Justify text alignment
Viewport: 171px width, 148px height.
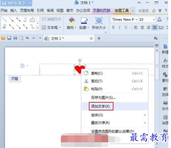[x=154, y=27]
